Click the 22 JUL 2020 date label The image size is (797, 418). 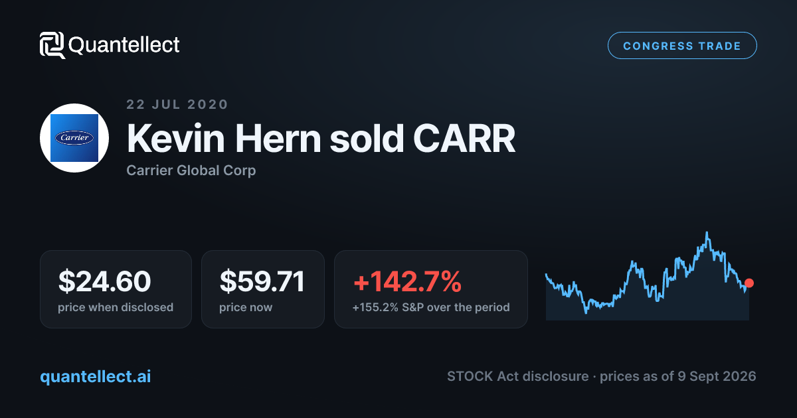pyautogui.click(x=177, y=104)
